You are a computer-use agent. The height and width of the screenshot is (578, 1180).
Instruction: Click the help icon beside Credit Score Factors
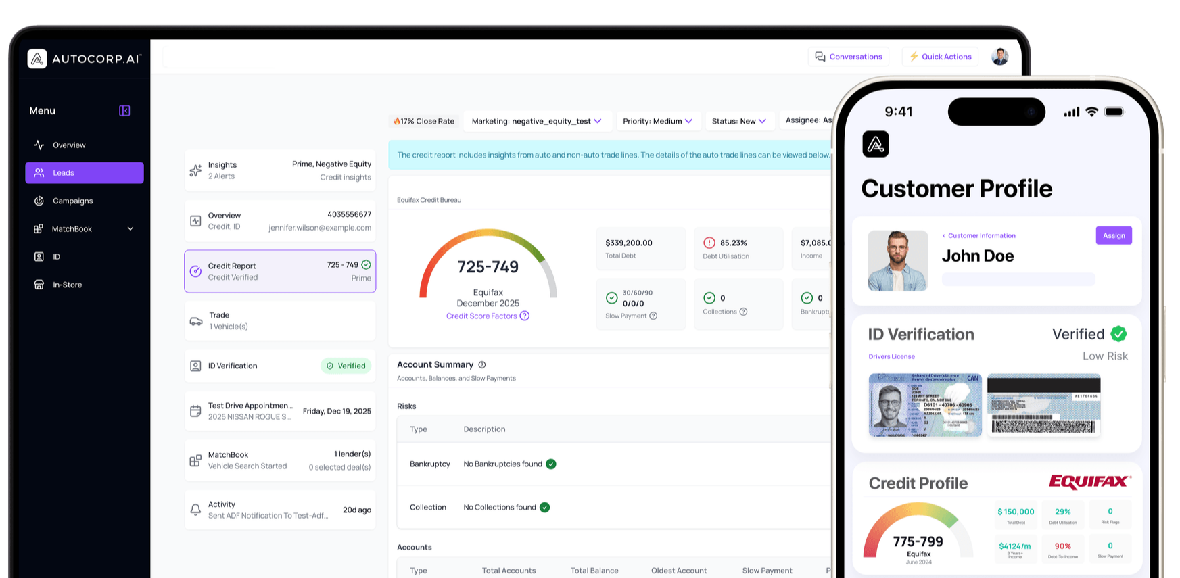[x=525, y=316]
